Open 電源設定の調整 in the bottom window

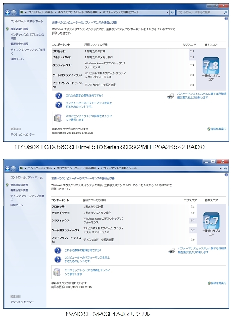coord(19,190)
